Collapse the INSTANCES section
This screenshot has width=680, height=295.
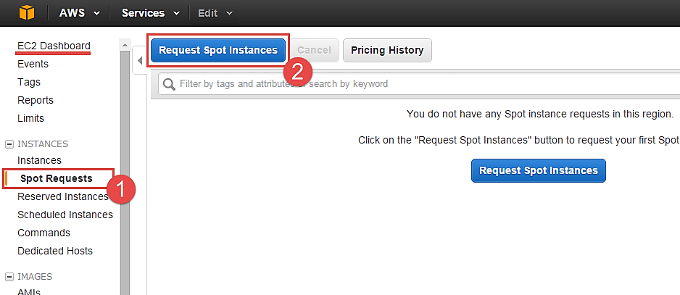click(x=9, y=144)
